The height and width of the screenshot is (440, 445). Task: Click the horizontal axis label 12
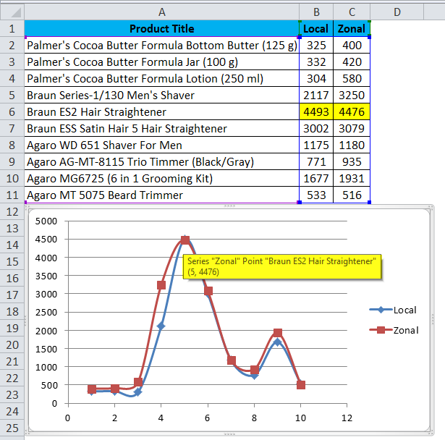(x=347, y=418)
